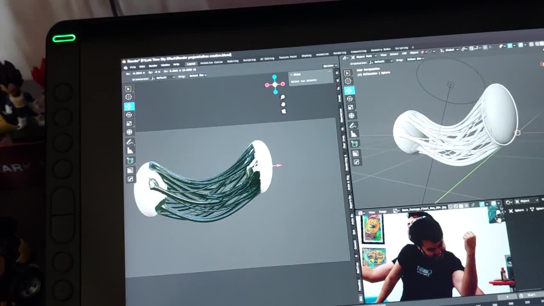Open the Drag mode dropdown set to Select Box

198,75
